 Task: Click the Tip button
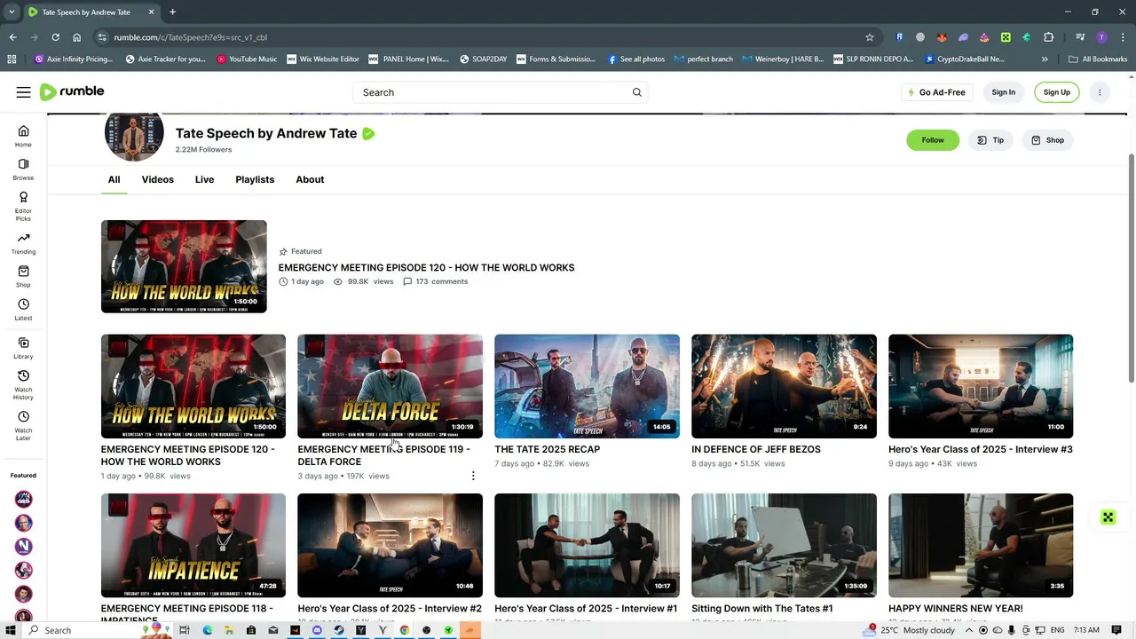pyautogui.click(x=990, y=140)
